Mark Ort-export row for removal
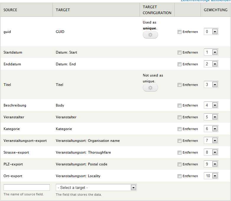 [179, 176]
